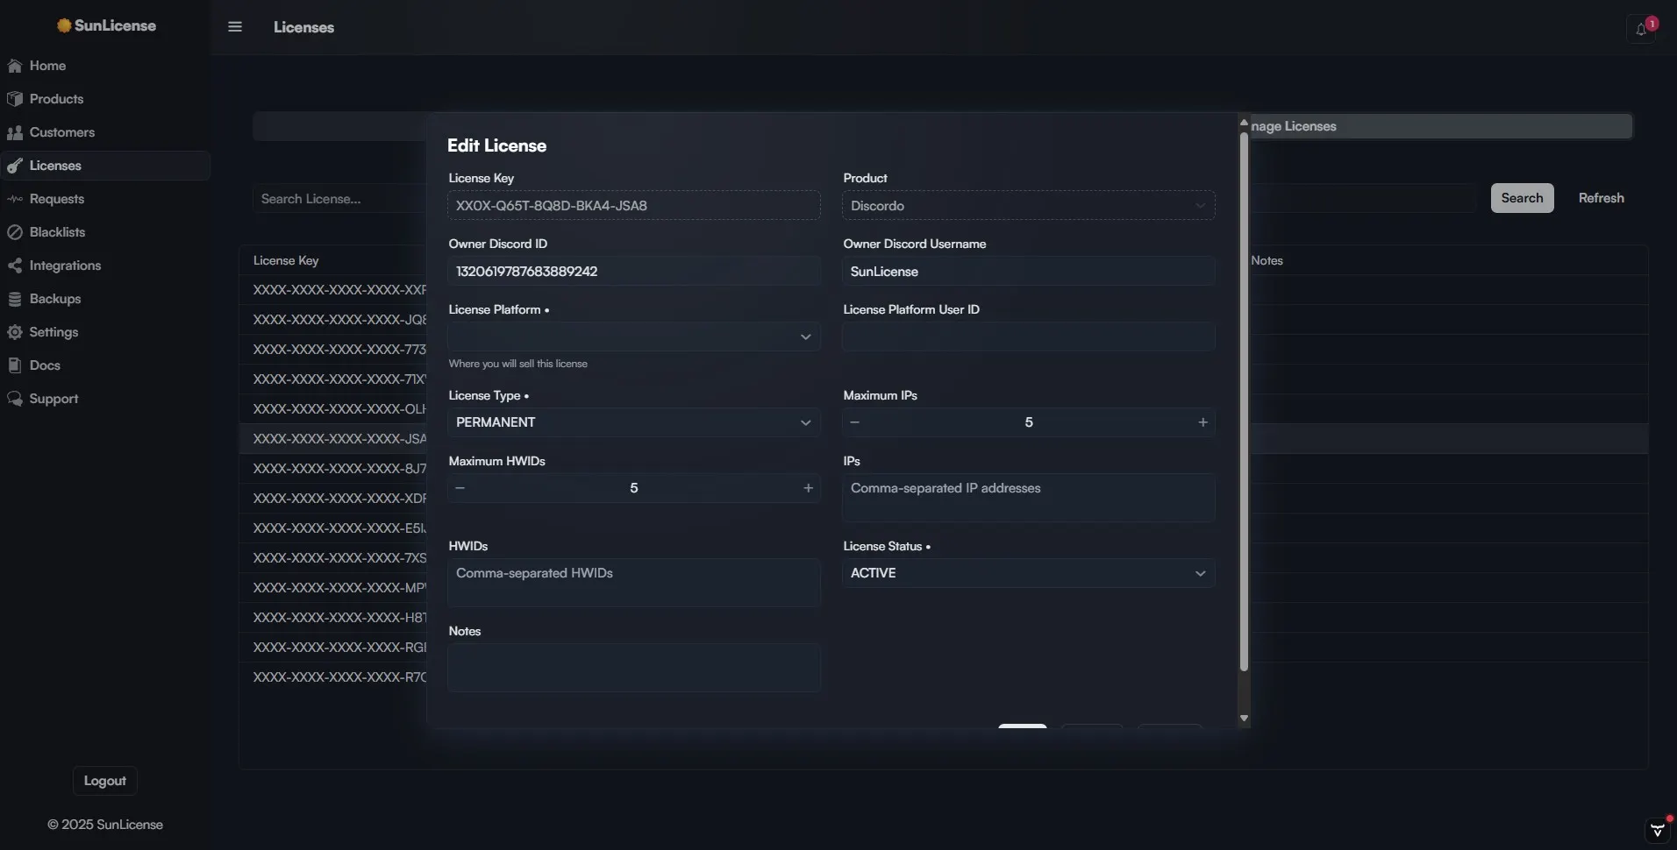1677x850 pixels.
Task: Click the SunLicense sun logo
Action: click(64, 25)
